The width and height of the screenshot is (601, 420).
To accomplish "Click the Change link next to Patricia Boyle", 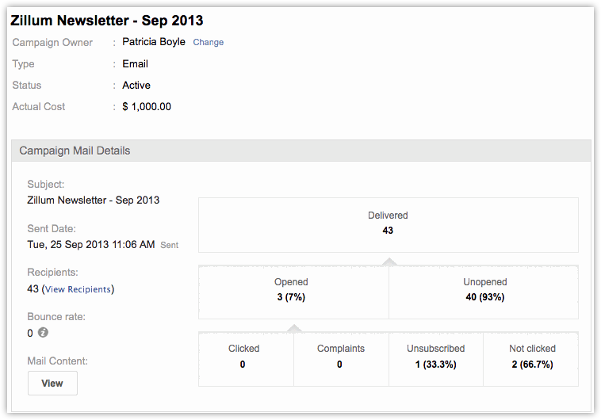I will [x=209, y=42].
